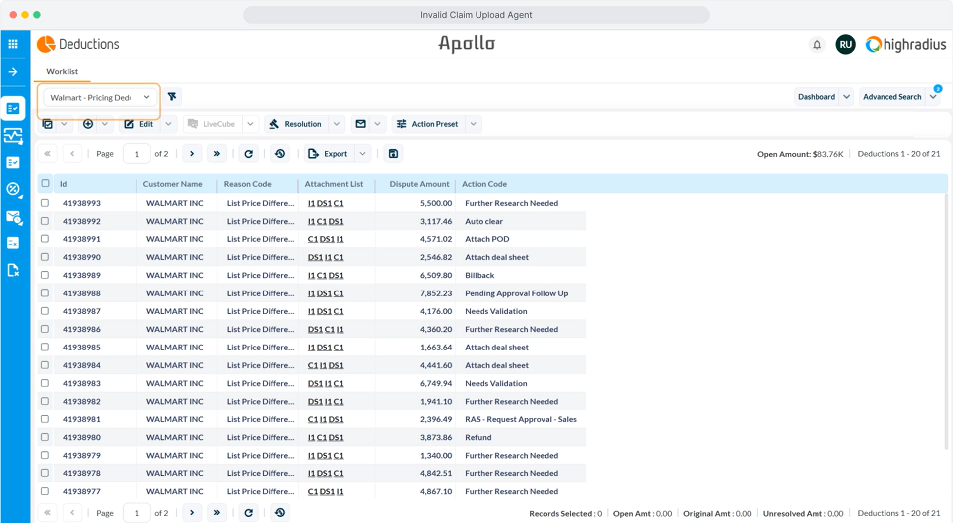Refresh the grid from upper toolbar
The height and width of the screenshot is (523, 953).
point(249,154)
